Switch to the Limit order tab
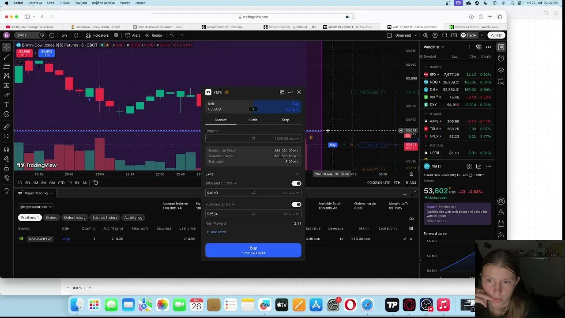565x318 pixels. [x=253, y=120]
